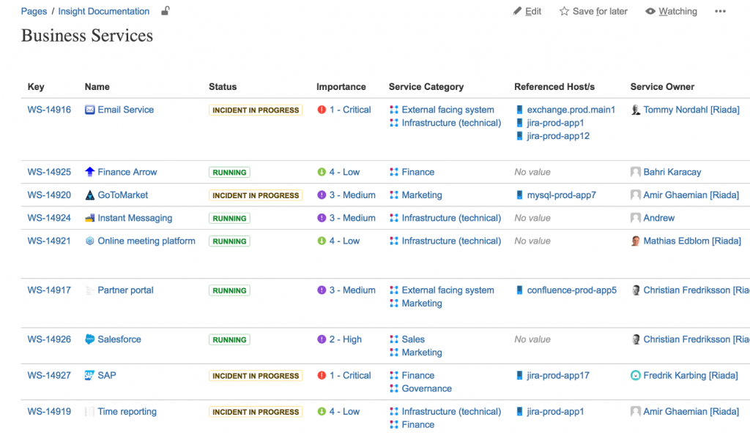Click Email Service's INCIDENT IN PROGRESS status badge
This screenshot has width=750, height=433.
(256, 110)
